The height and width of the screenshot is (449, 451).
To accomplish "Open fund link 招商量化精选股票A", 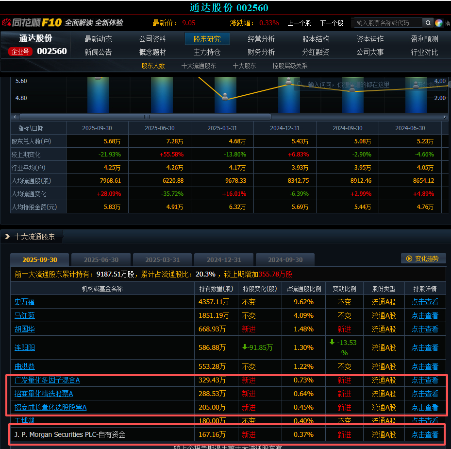I will pyautogui.click(x=44, y=394).
